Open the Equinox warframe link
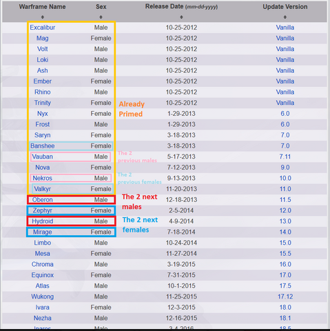The width and height of the screenshot is (330, 331). pyautogui.click(x=43, y=275)
